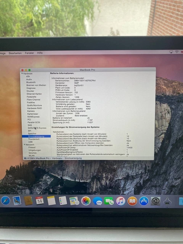Launch the Mail app in dock
Image resolution: width=183 pixels, height=244 pixels.
pyautogui.click(x=17, y=201)
